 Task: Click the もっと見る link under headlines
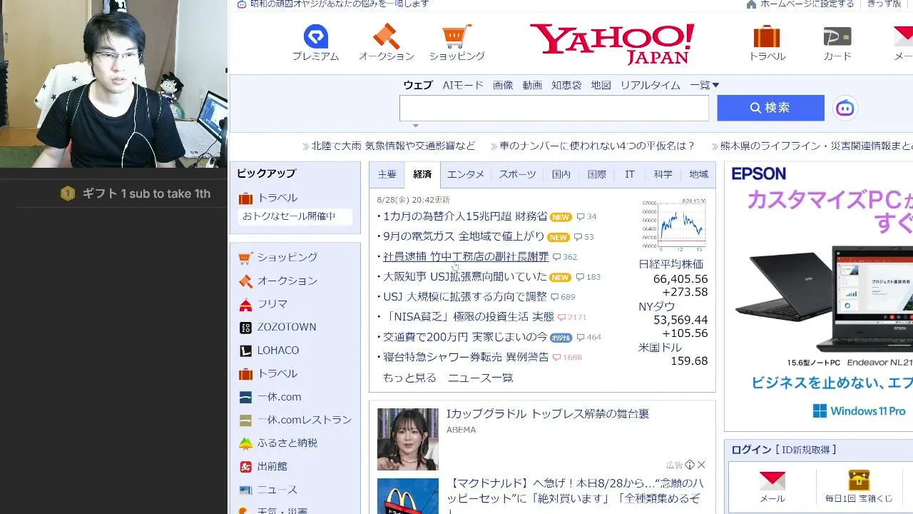[x=409, y=378]
